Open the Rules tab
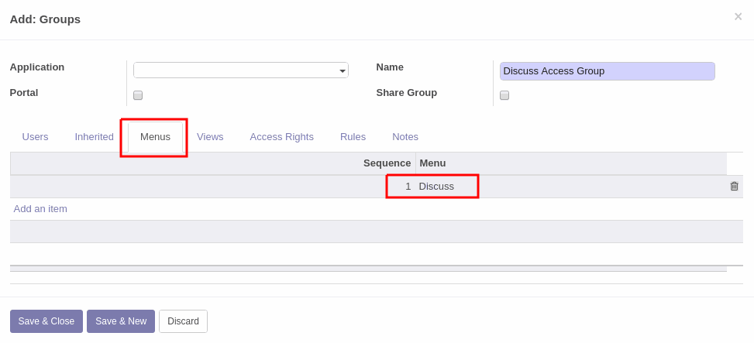The width and height of the screenshot is (754, 343). [x=353, y=137]
